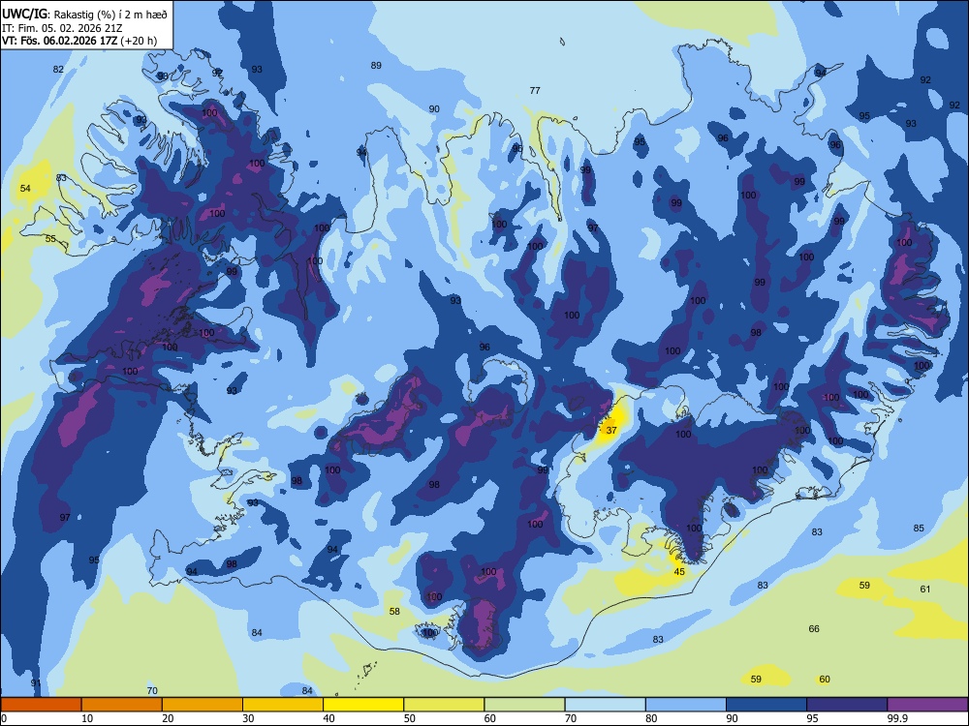Screen dimensions: 969x726
Task: Pick the pale yellow 50–60 legend swatch
Action: (445, 705)
